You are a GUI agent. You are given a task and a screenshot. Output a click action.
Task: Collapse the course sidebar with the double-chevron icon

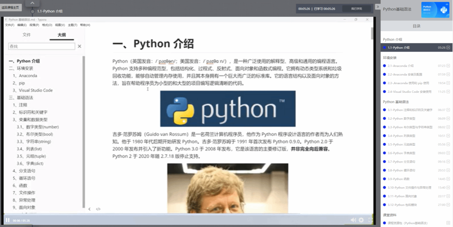click(x=377, y=7)
